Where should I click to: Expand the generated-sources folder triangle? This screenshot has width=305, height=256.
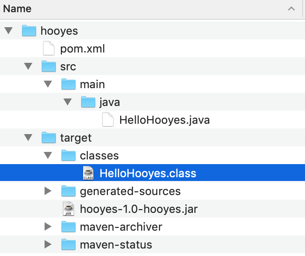click(x=47, y=191)
